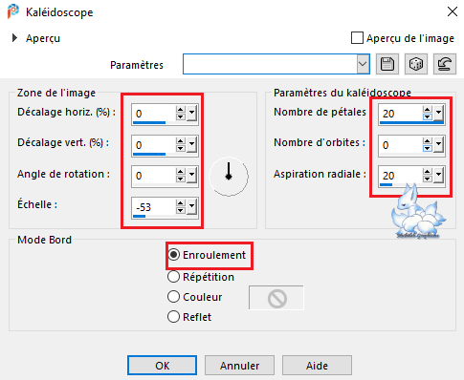Click the Décalage horiz. value field
This screenshot has height=380, width=464.
[153, 114]
